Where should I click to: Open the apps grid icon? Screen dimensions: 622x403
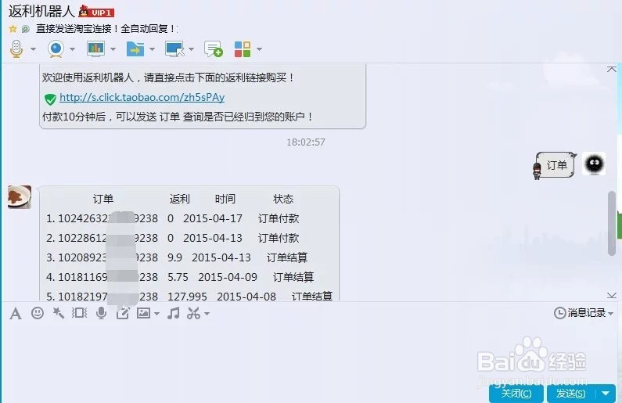click(243, 49)
